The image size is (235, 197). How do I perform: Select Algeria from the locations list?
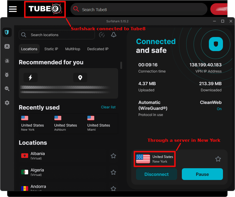click(68, 172)
